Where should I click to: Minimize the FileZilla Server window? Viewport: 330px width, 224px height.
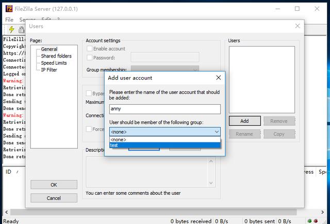(x=278, y=9)
